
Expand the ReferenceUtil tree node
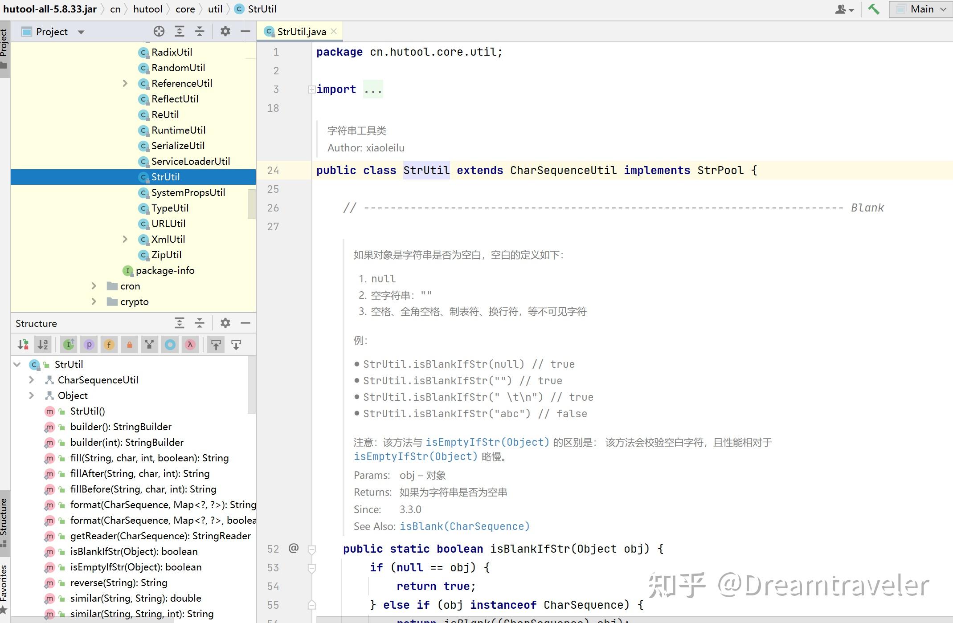pyautogui.click(x=125, y=83)
